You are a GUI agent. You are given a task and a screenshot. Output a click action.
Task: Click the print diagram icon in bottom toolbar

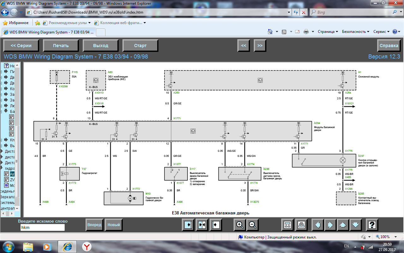[301, 225]
